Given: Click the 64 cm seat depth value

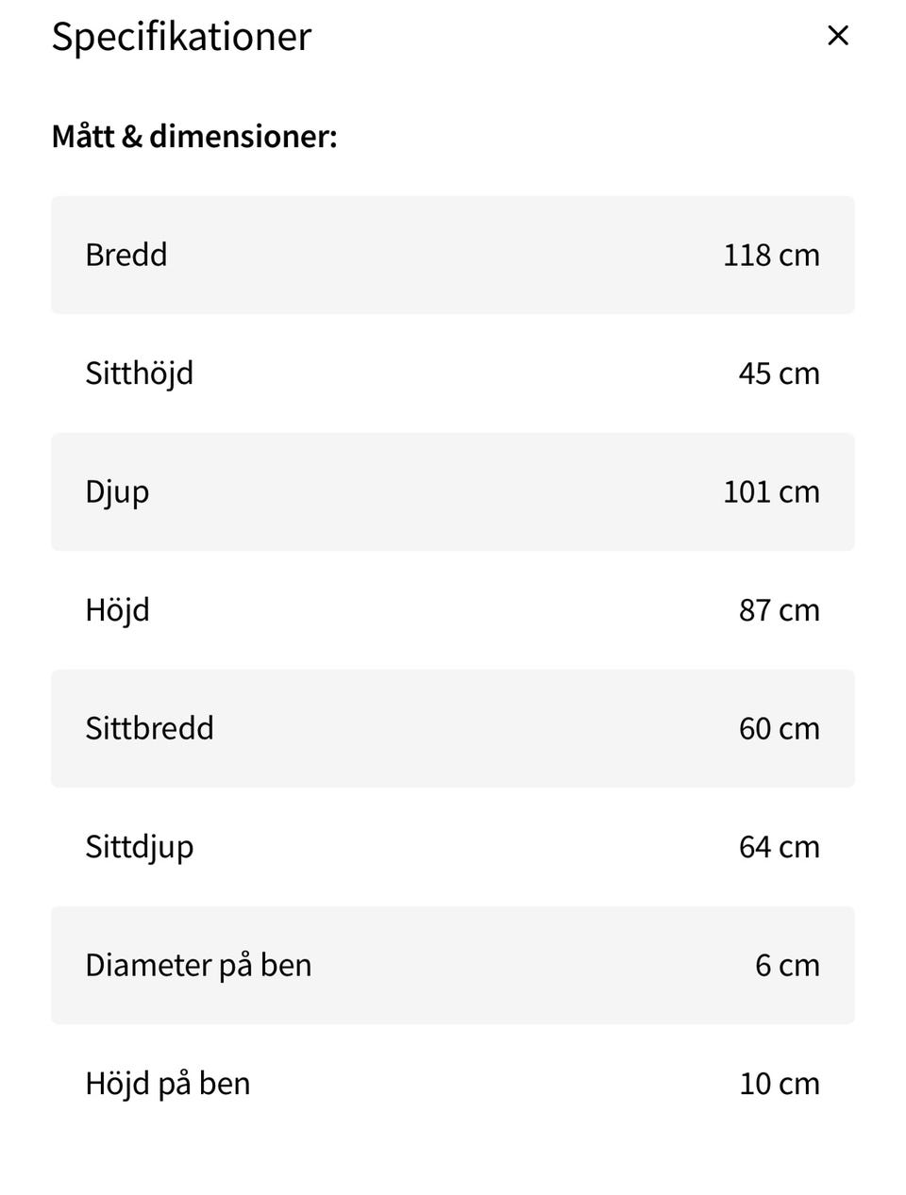Looking at the screenshot, I should click(x=779, y=847).
